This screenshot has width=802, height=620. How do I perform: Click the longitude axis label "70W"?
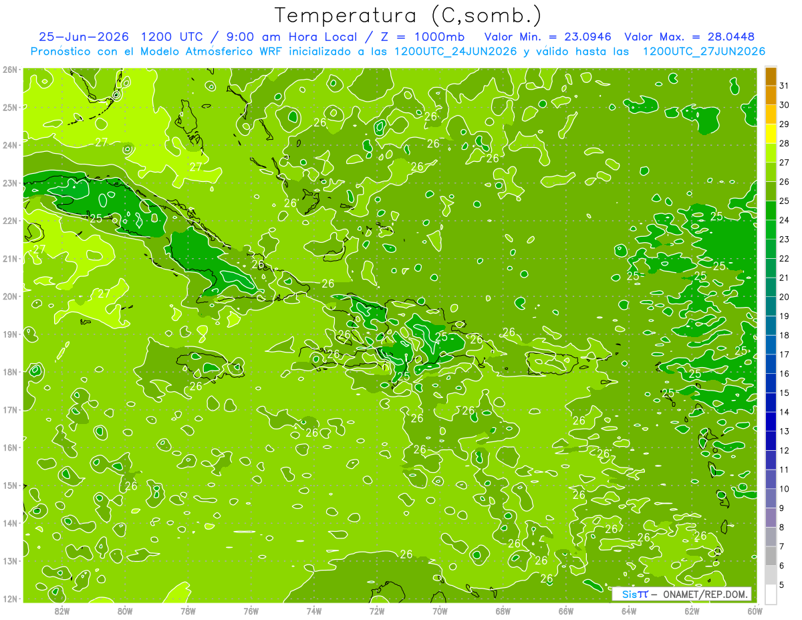click(440, 611)
